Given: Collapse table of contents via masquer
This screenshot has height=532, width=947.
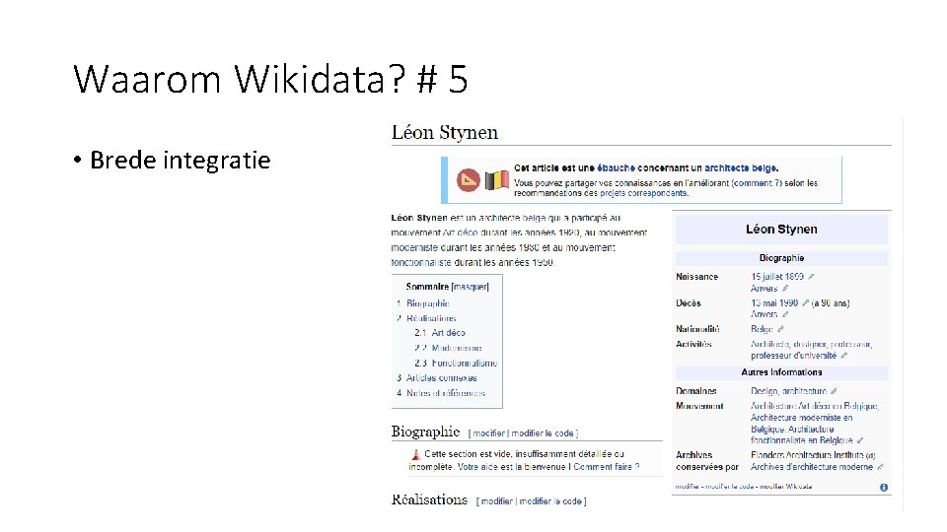Looking at the screenshot, I should coord(470,287).
